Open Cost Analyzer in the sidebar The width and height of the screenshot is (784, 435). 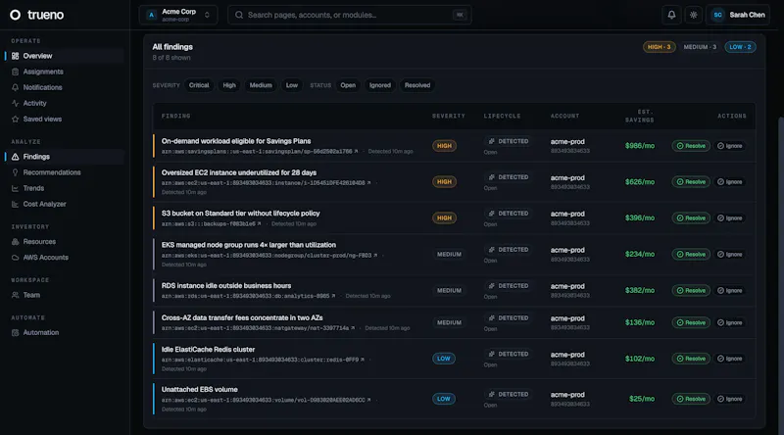coord(64,205)
